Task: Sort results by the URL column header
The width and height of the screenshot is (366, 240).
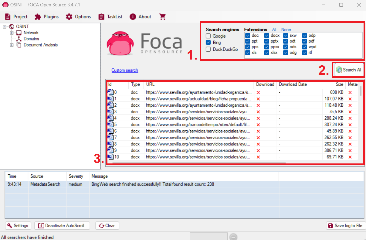Action: [199, 84]
